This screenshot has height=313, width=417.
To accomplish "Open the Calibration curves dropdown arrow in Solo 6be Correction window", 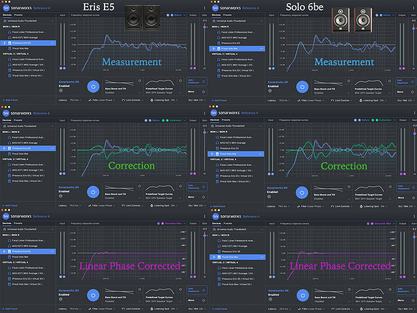I will point(394,120).
